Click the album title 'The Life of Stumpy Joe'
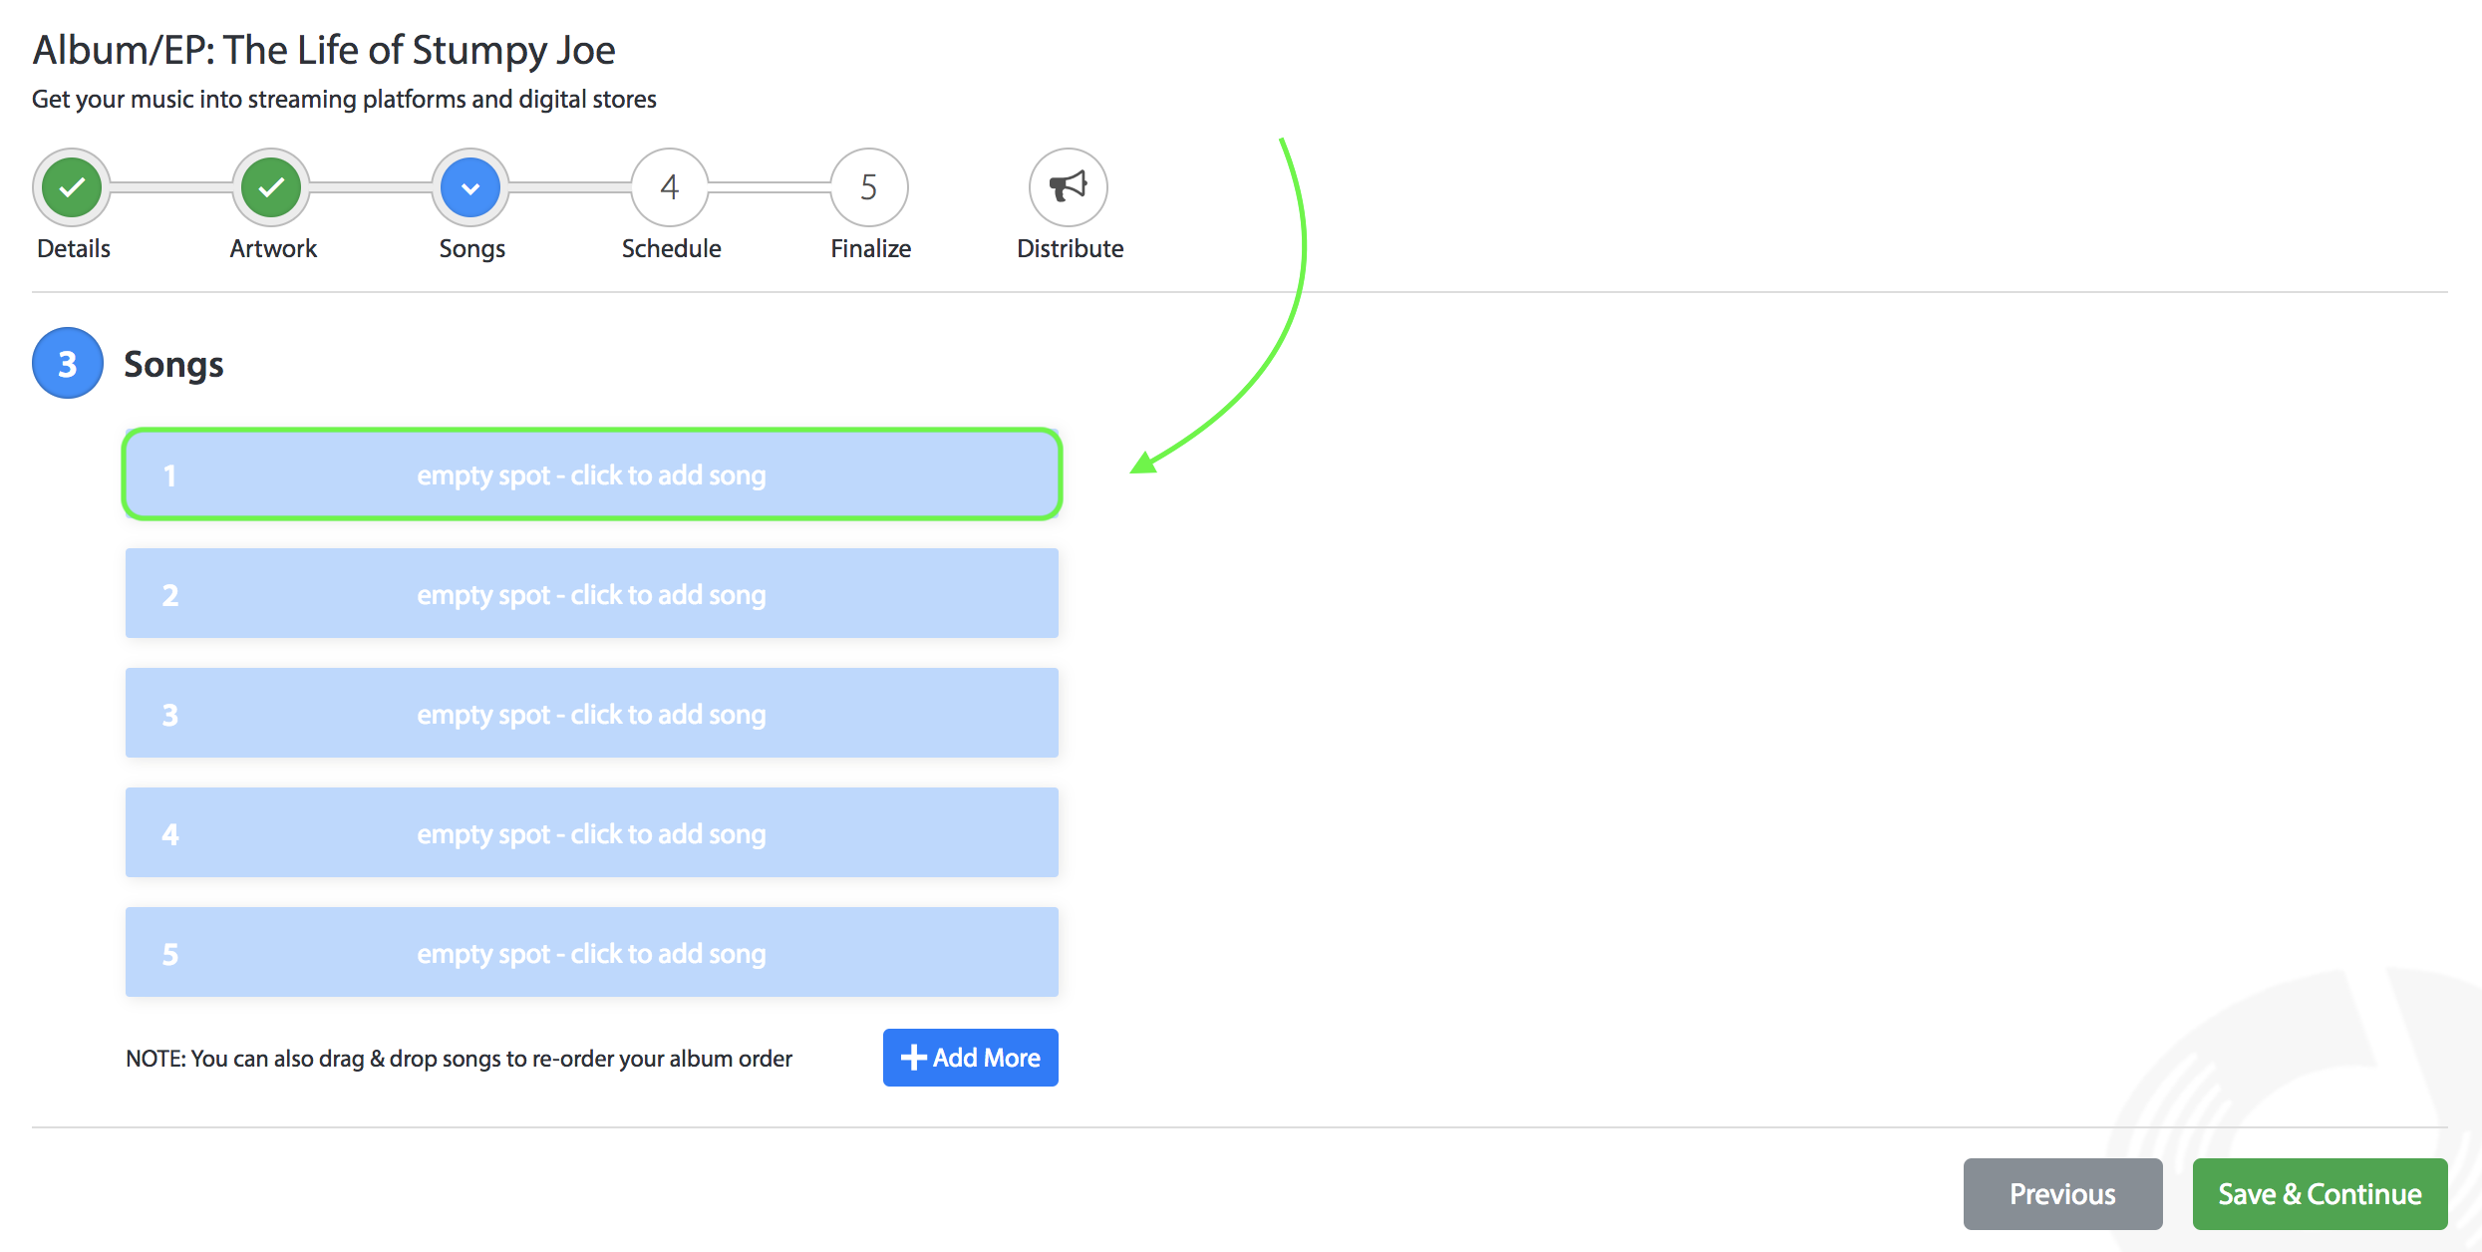Viewport: 2482px width, 1252px height. tap(419, 50)
